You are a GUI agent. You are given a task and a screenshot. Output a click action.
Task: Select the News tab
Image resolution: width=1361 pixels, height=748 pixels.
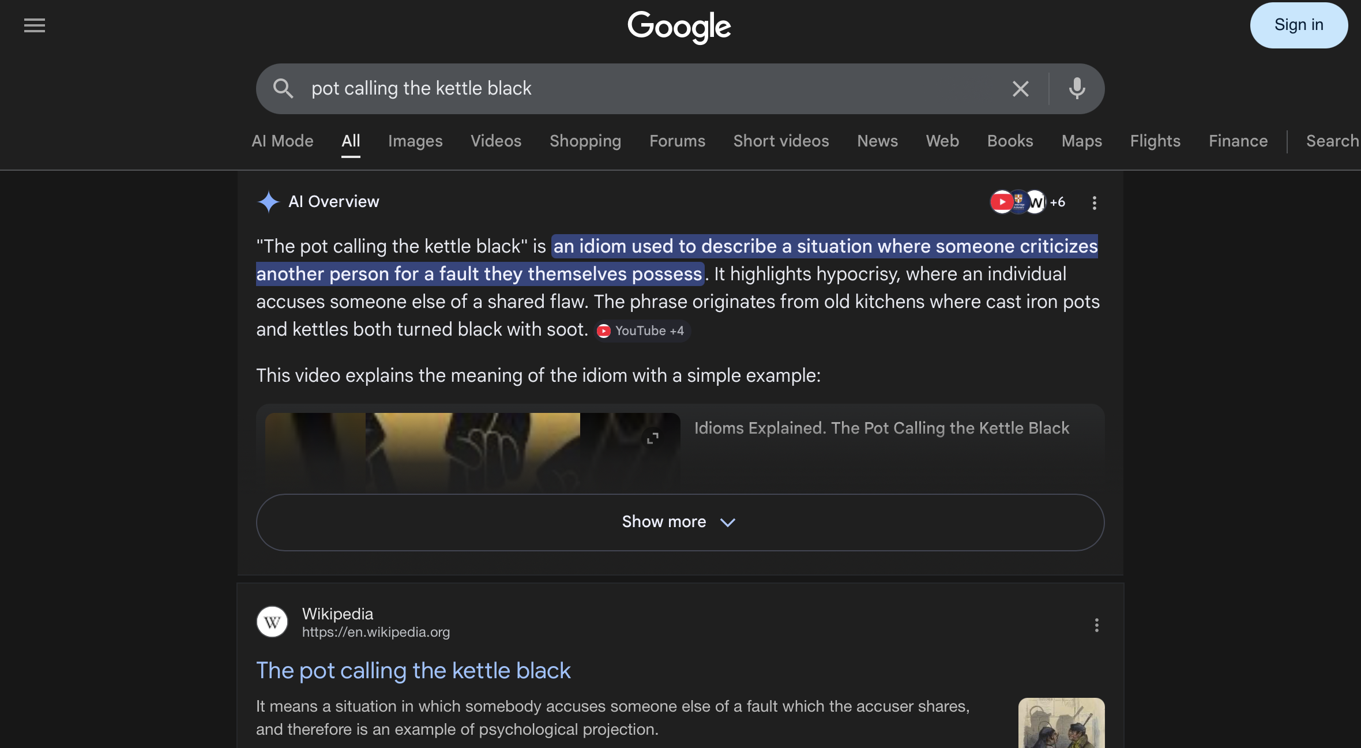point(877,141)
